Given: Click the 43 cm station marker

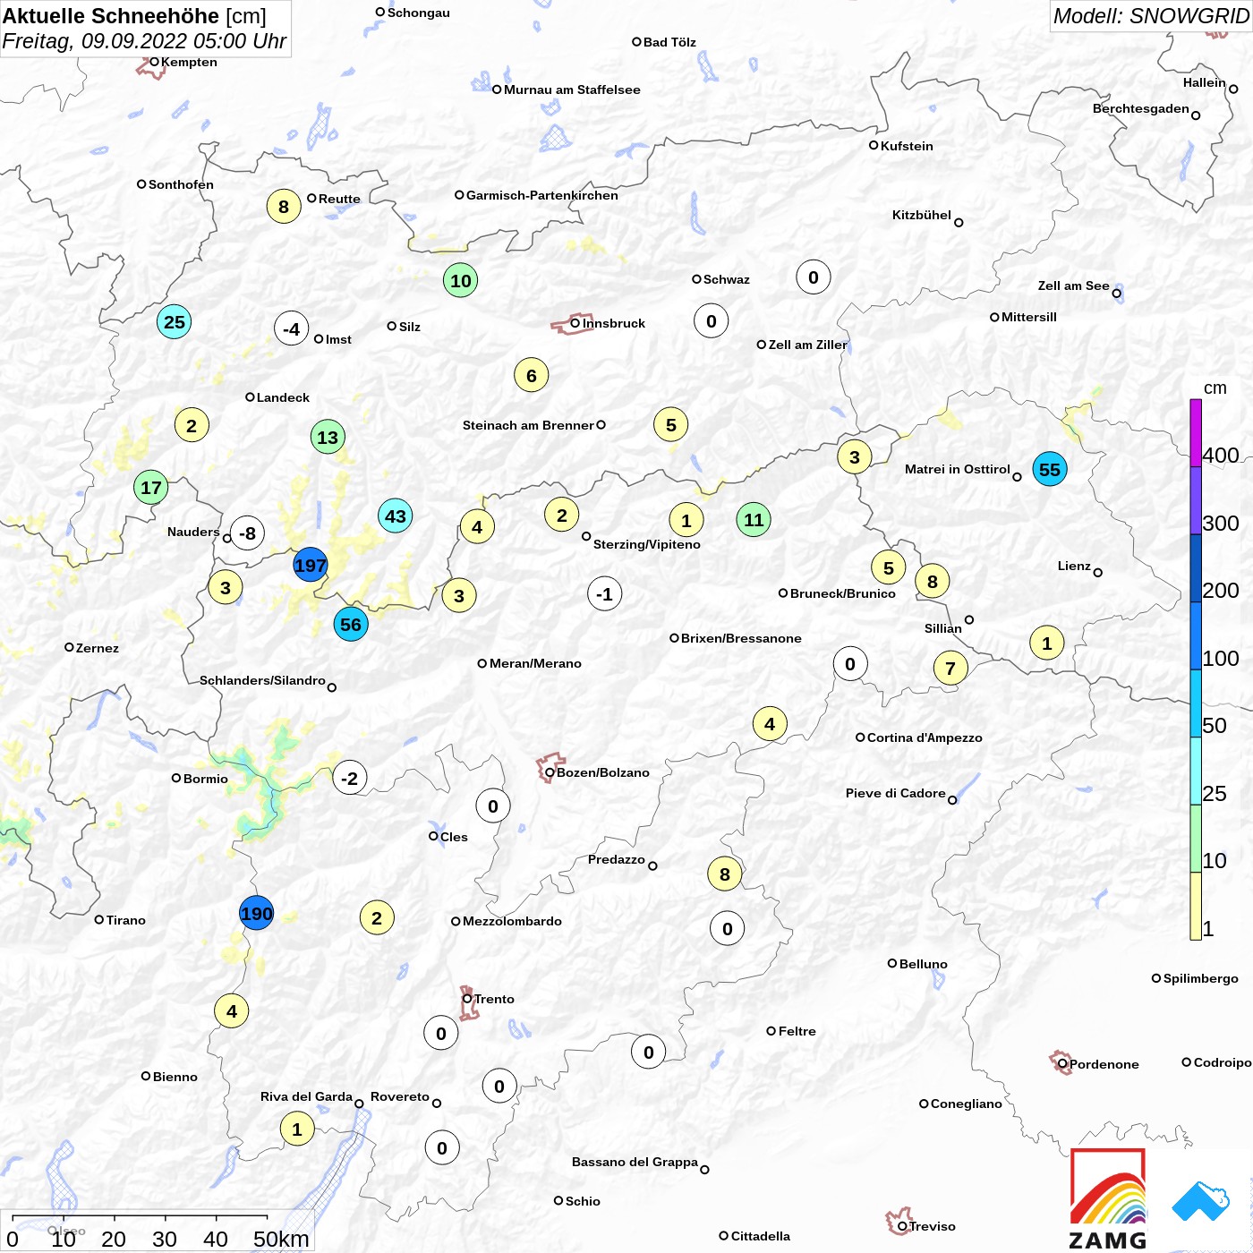Looking at the screenshot, I should (x=396, y=516).
